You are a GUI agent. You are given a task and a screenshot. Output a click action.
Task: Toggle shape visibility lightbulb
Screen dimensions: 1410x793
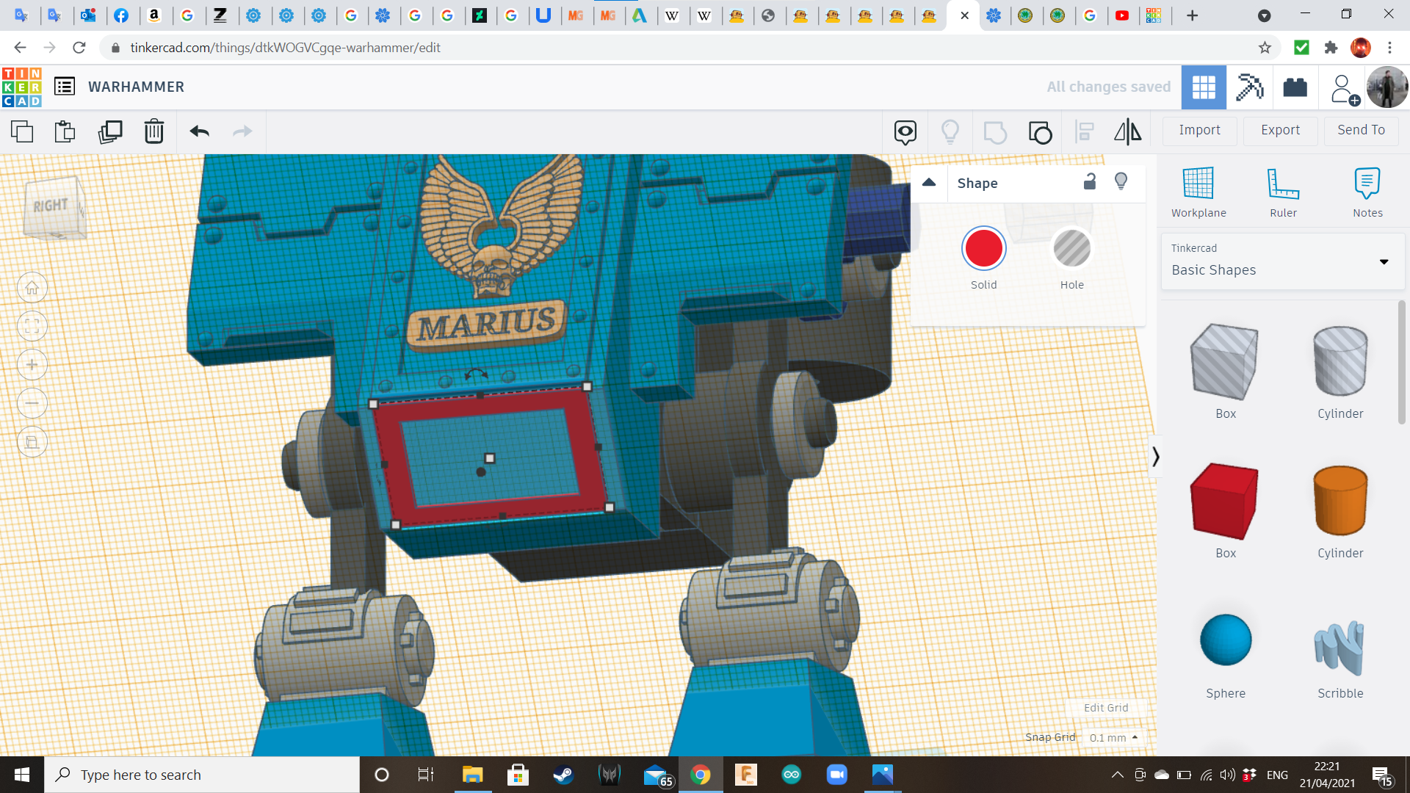[1121, 182]
